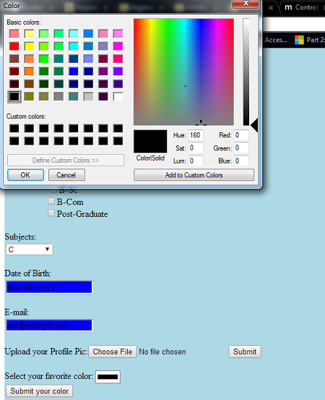This screenshot has height=400, width=325.
Task: Tick the Post-Graduate checkbox
Action: pos(51,213)
